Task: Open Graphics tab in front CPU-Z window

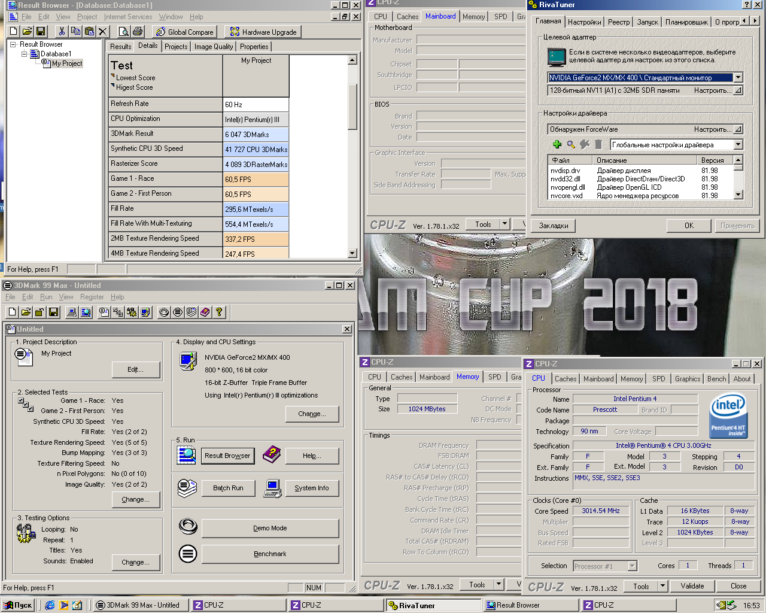Action: point(688,379)
